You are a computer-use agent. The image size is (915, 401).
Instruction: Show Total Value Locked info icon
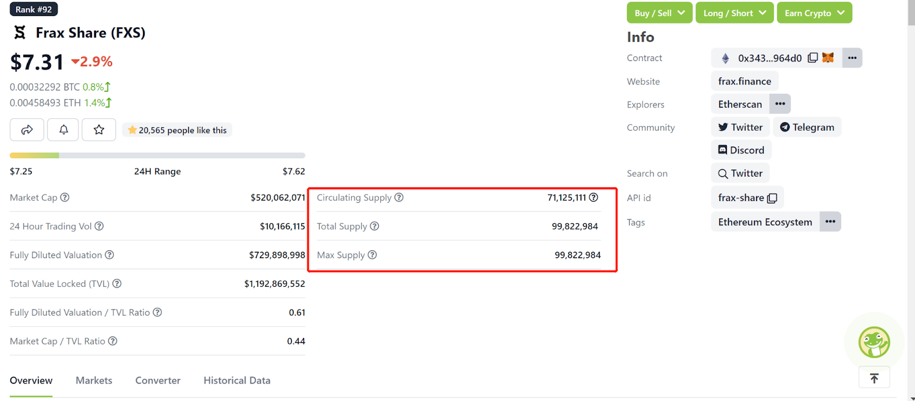(117, 283)
